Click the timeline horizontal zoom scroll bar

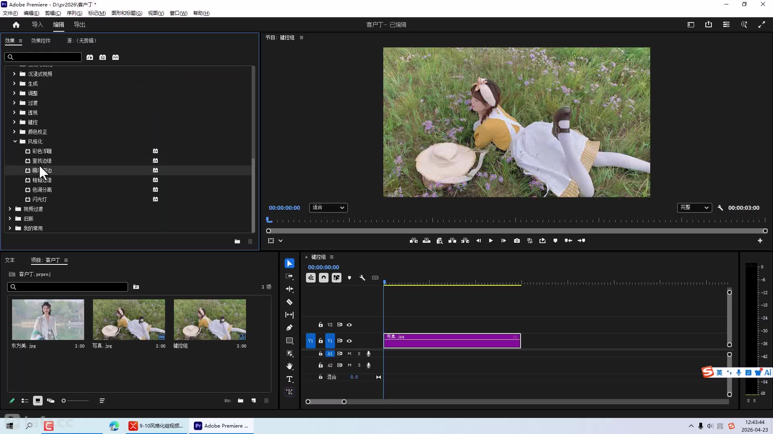pyautogui.click(x=326, y=401)
